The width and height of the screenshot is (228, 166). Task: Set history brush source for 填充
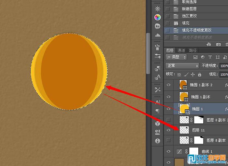click(x=167, y=23)
